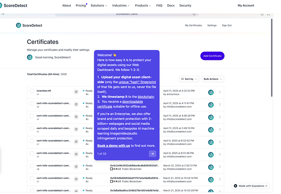281x194 pixels.
Task: Click the ScoreDetect avatar in the invention #1 row
Action: tap(211, 93)
